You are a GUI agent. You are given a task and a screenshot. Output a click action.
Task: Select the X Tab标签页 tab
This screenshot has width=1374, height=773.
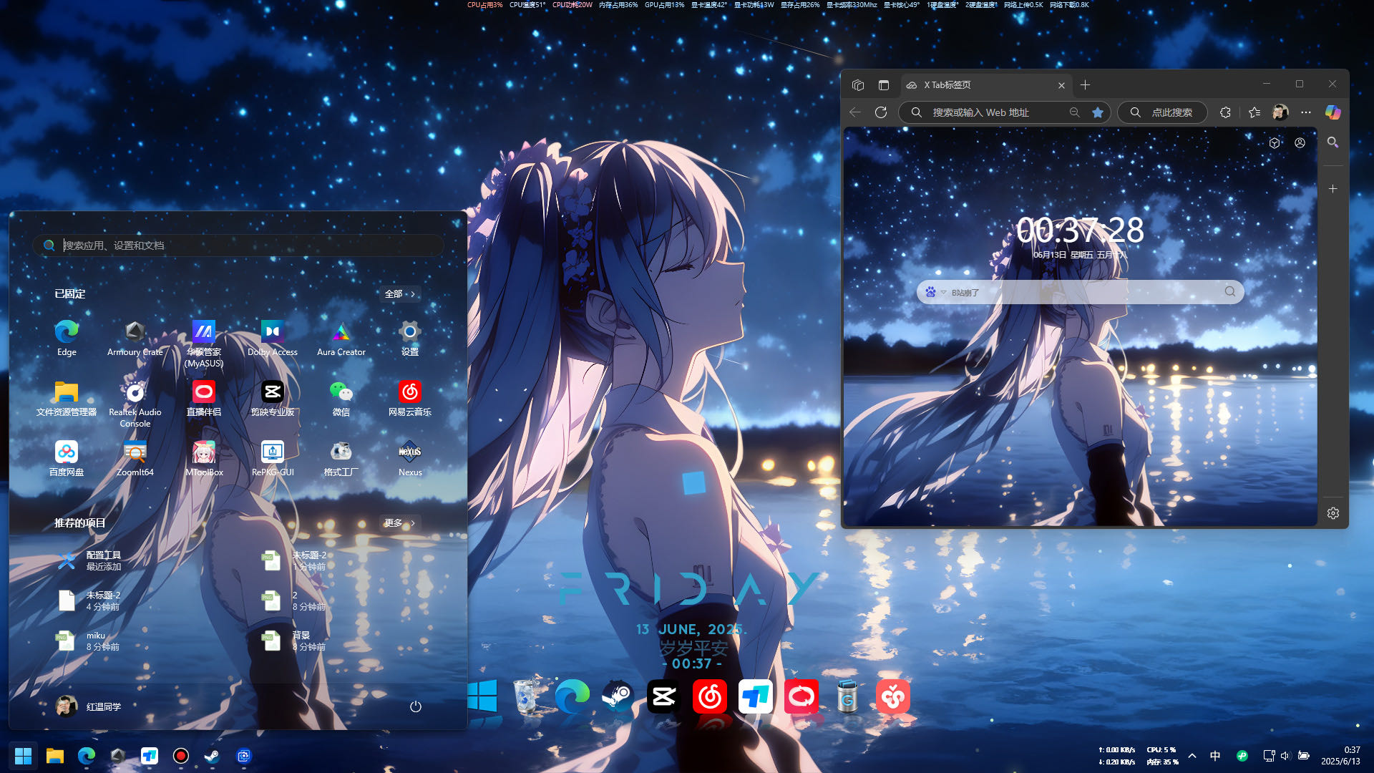(986, 85)
